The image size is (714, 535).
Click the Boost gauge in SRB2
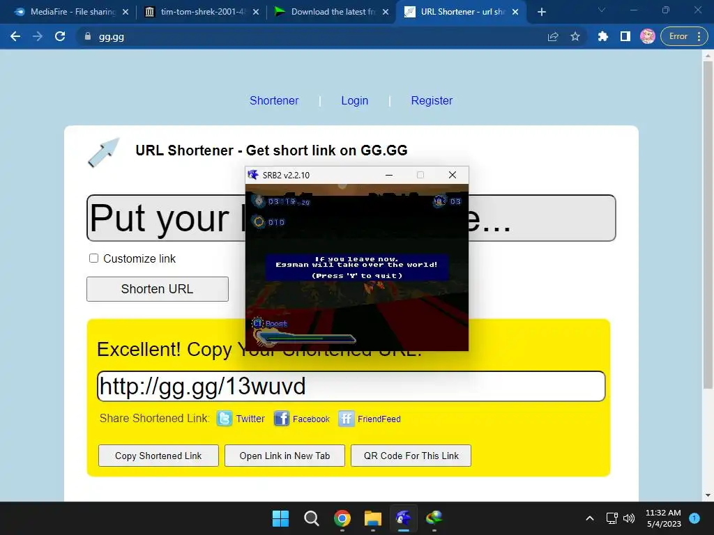pos(304,338)
